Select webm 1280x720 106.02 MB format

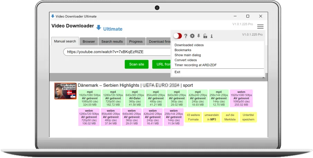[x=89, y=117]
